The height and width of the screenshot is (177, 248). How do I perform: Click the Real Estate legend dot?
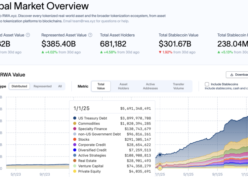[75, 160]
